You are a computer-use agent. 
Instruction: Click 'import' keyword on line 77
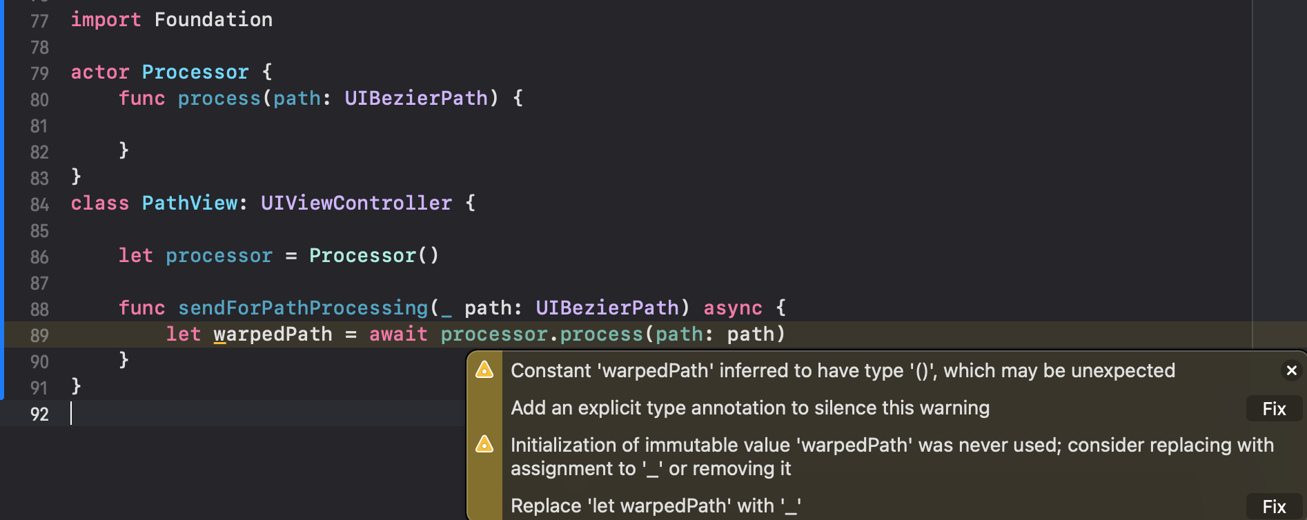[x=106, y=20]
